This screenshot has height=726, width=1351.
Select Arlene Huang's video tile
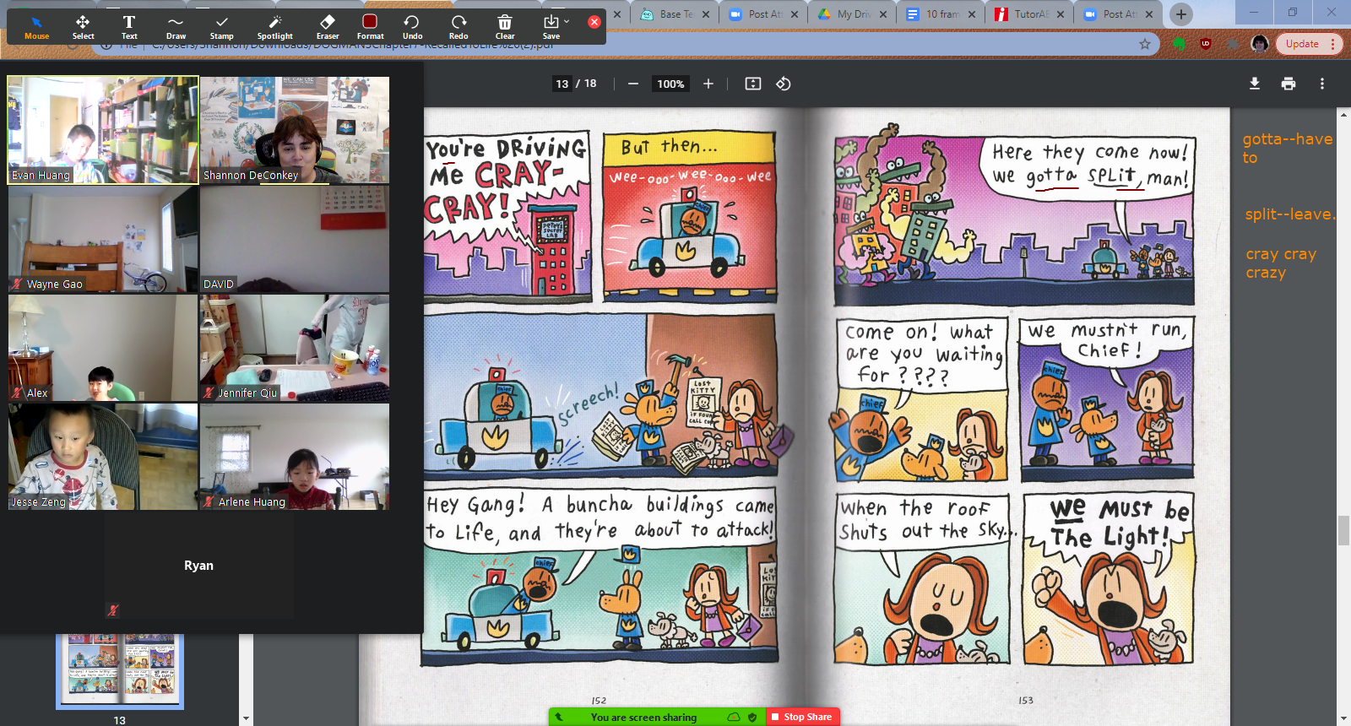click(295, 457)
